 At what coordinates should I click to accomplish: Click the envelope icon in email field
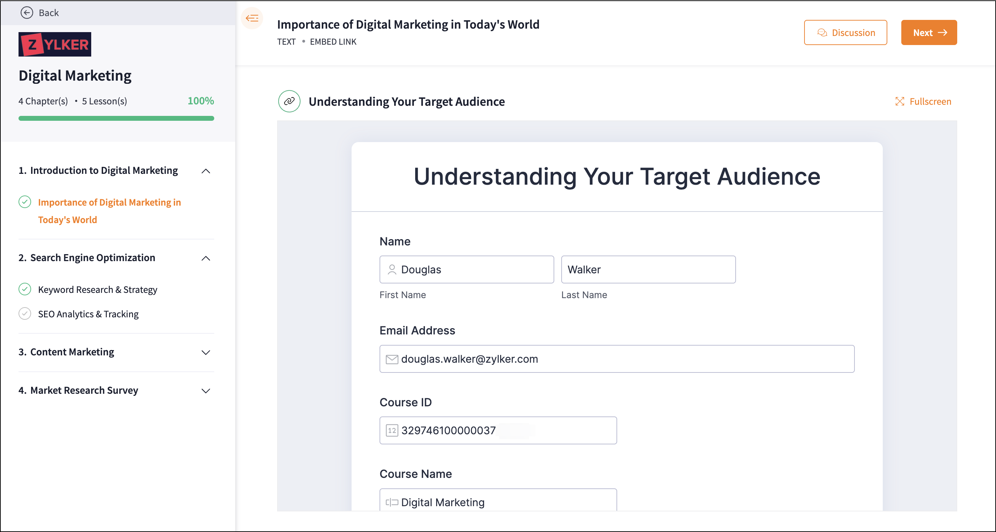tap(392, 359)
